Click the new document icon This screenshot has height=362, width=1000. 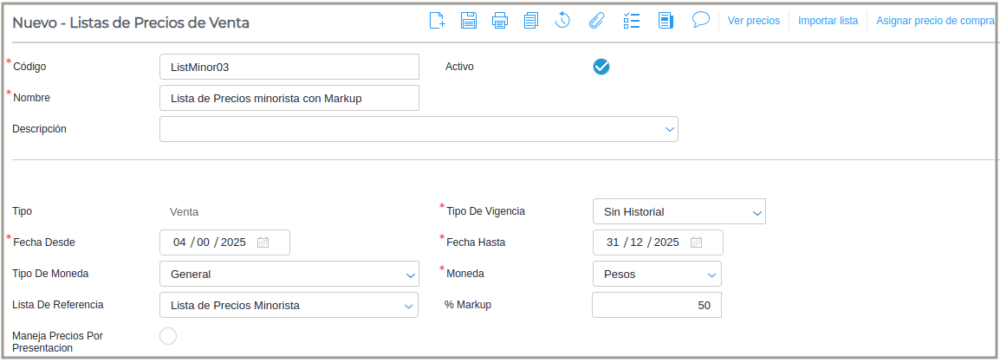click(x=438, y=21)
